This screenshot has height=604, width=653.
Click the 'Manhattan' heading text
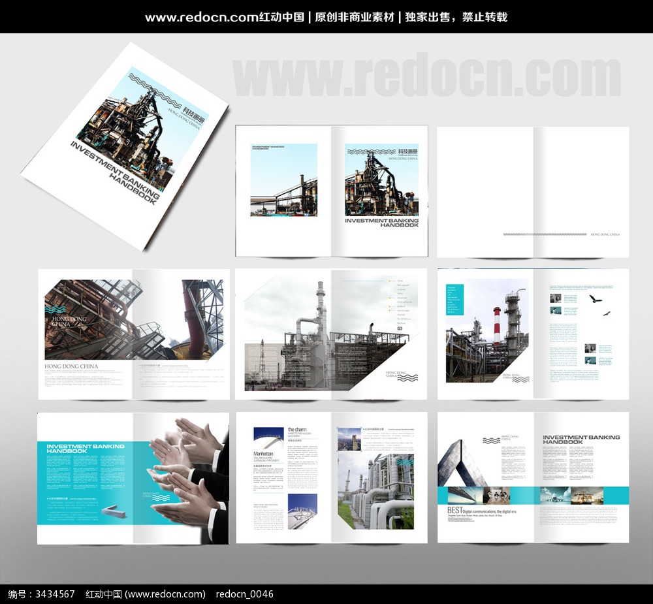pyautogui.click(x=263, y=454)
